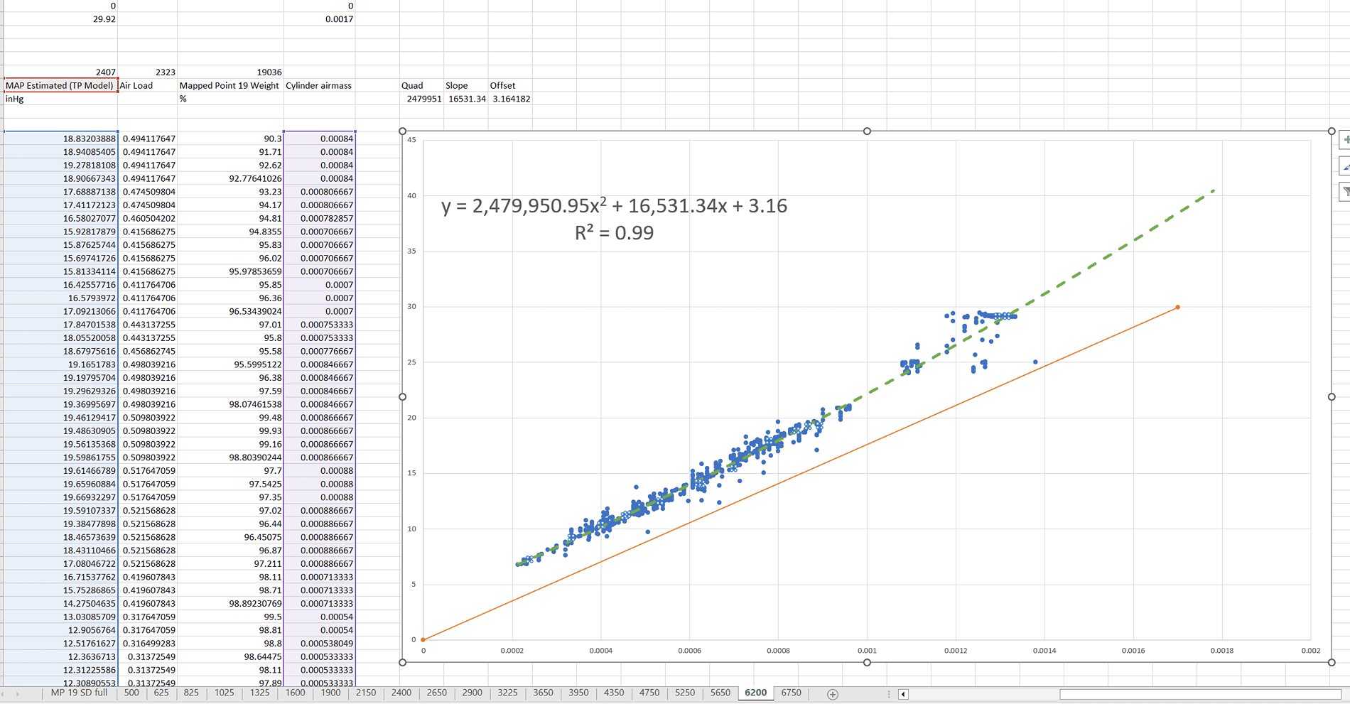
Task: Add a new sheet with the plus icon
Action: [833, 694]
